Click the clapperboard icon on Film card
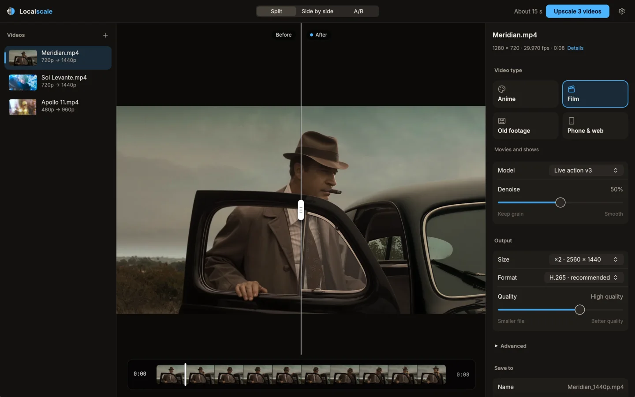This screenshot has height=397, width=635. [x=571, y=89]
